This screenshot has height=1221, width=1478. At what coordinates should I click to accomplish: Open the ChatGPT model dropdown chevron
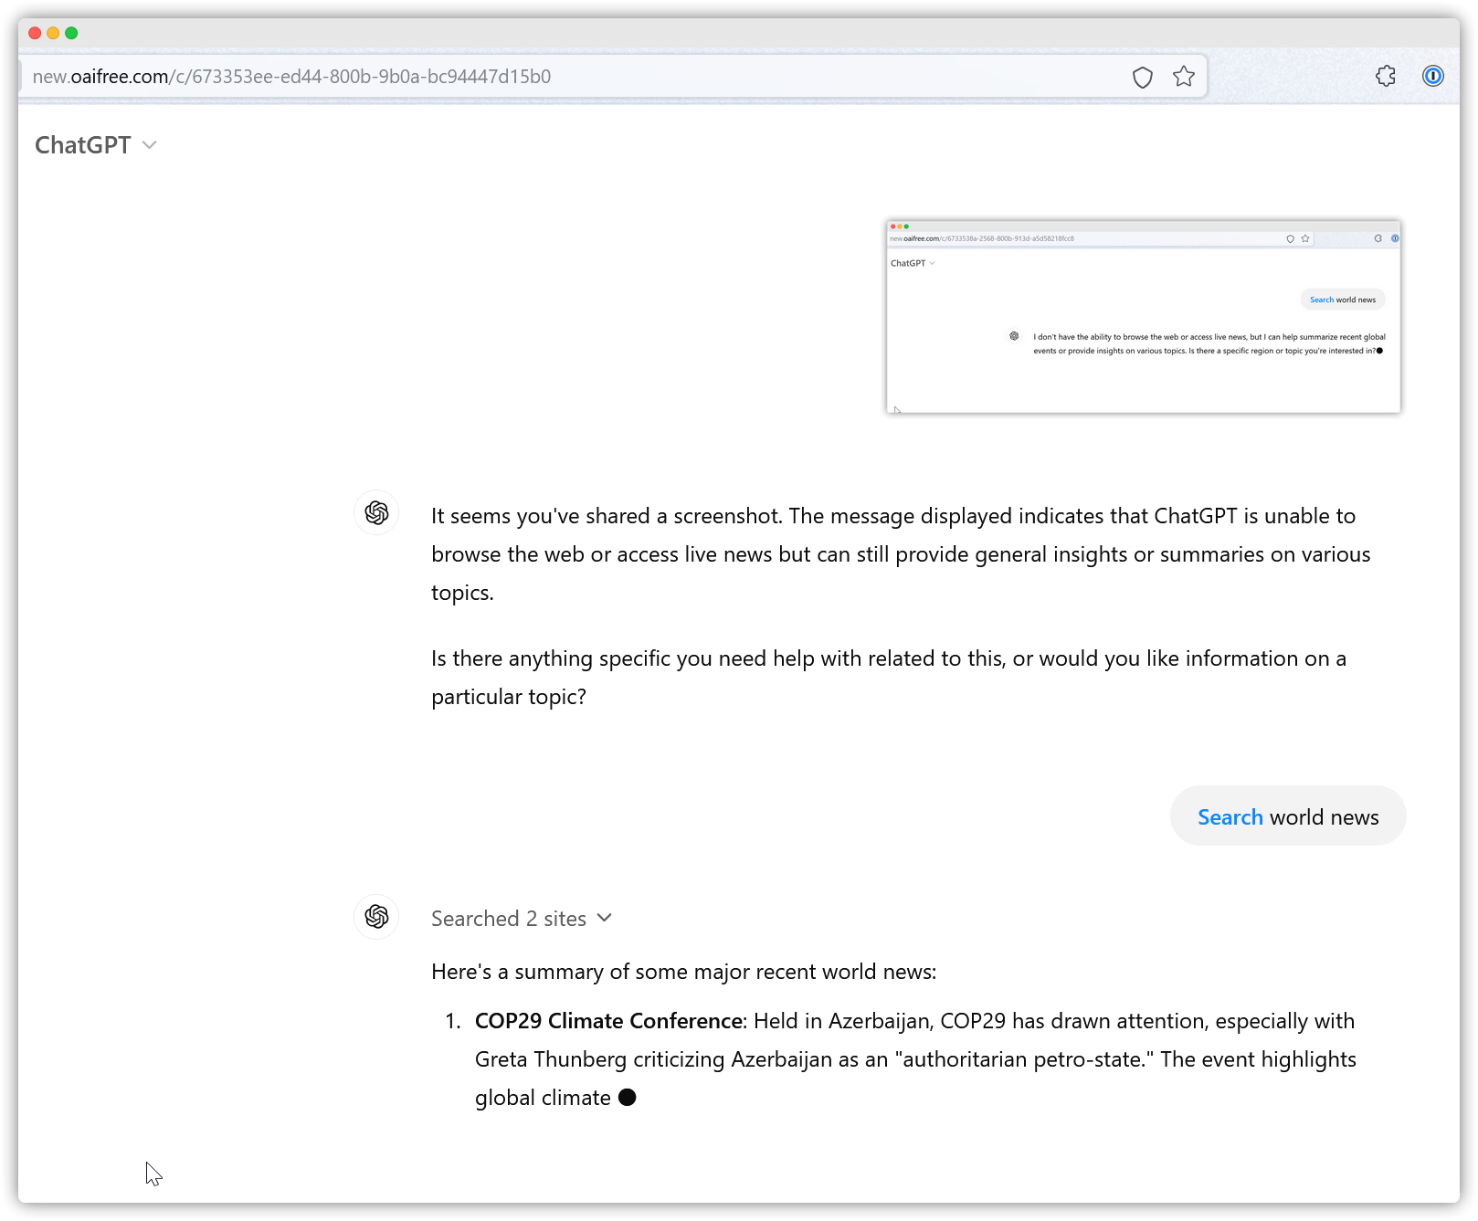150,145
